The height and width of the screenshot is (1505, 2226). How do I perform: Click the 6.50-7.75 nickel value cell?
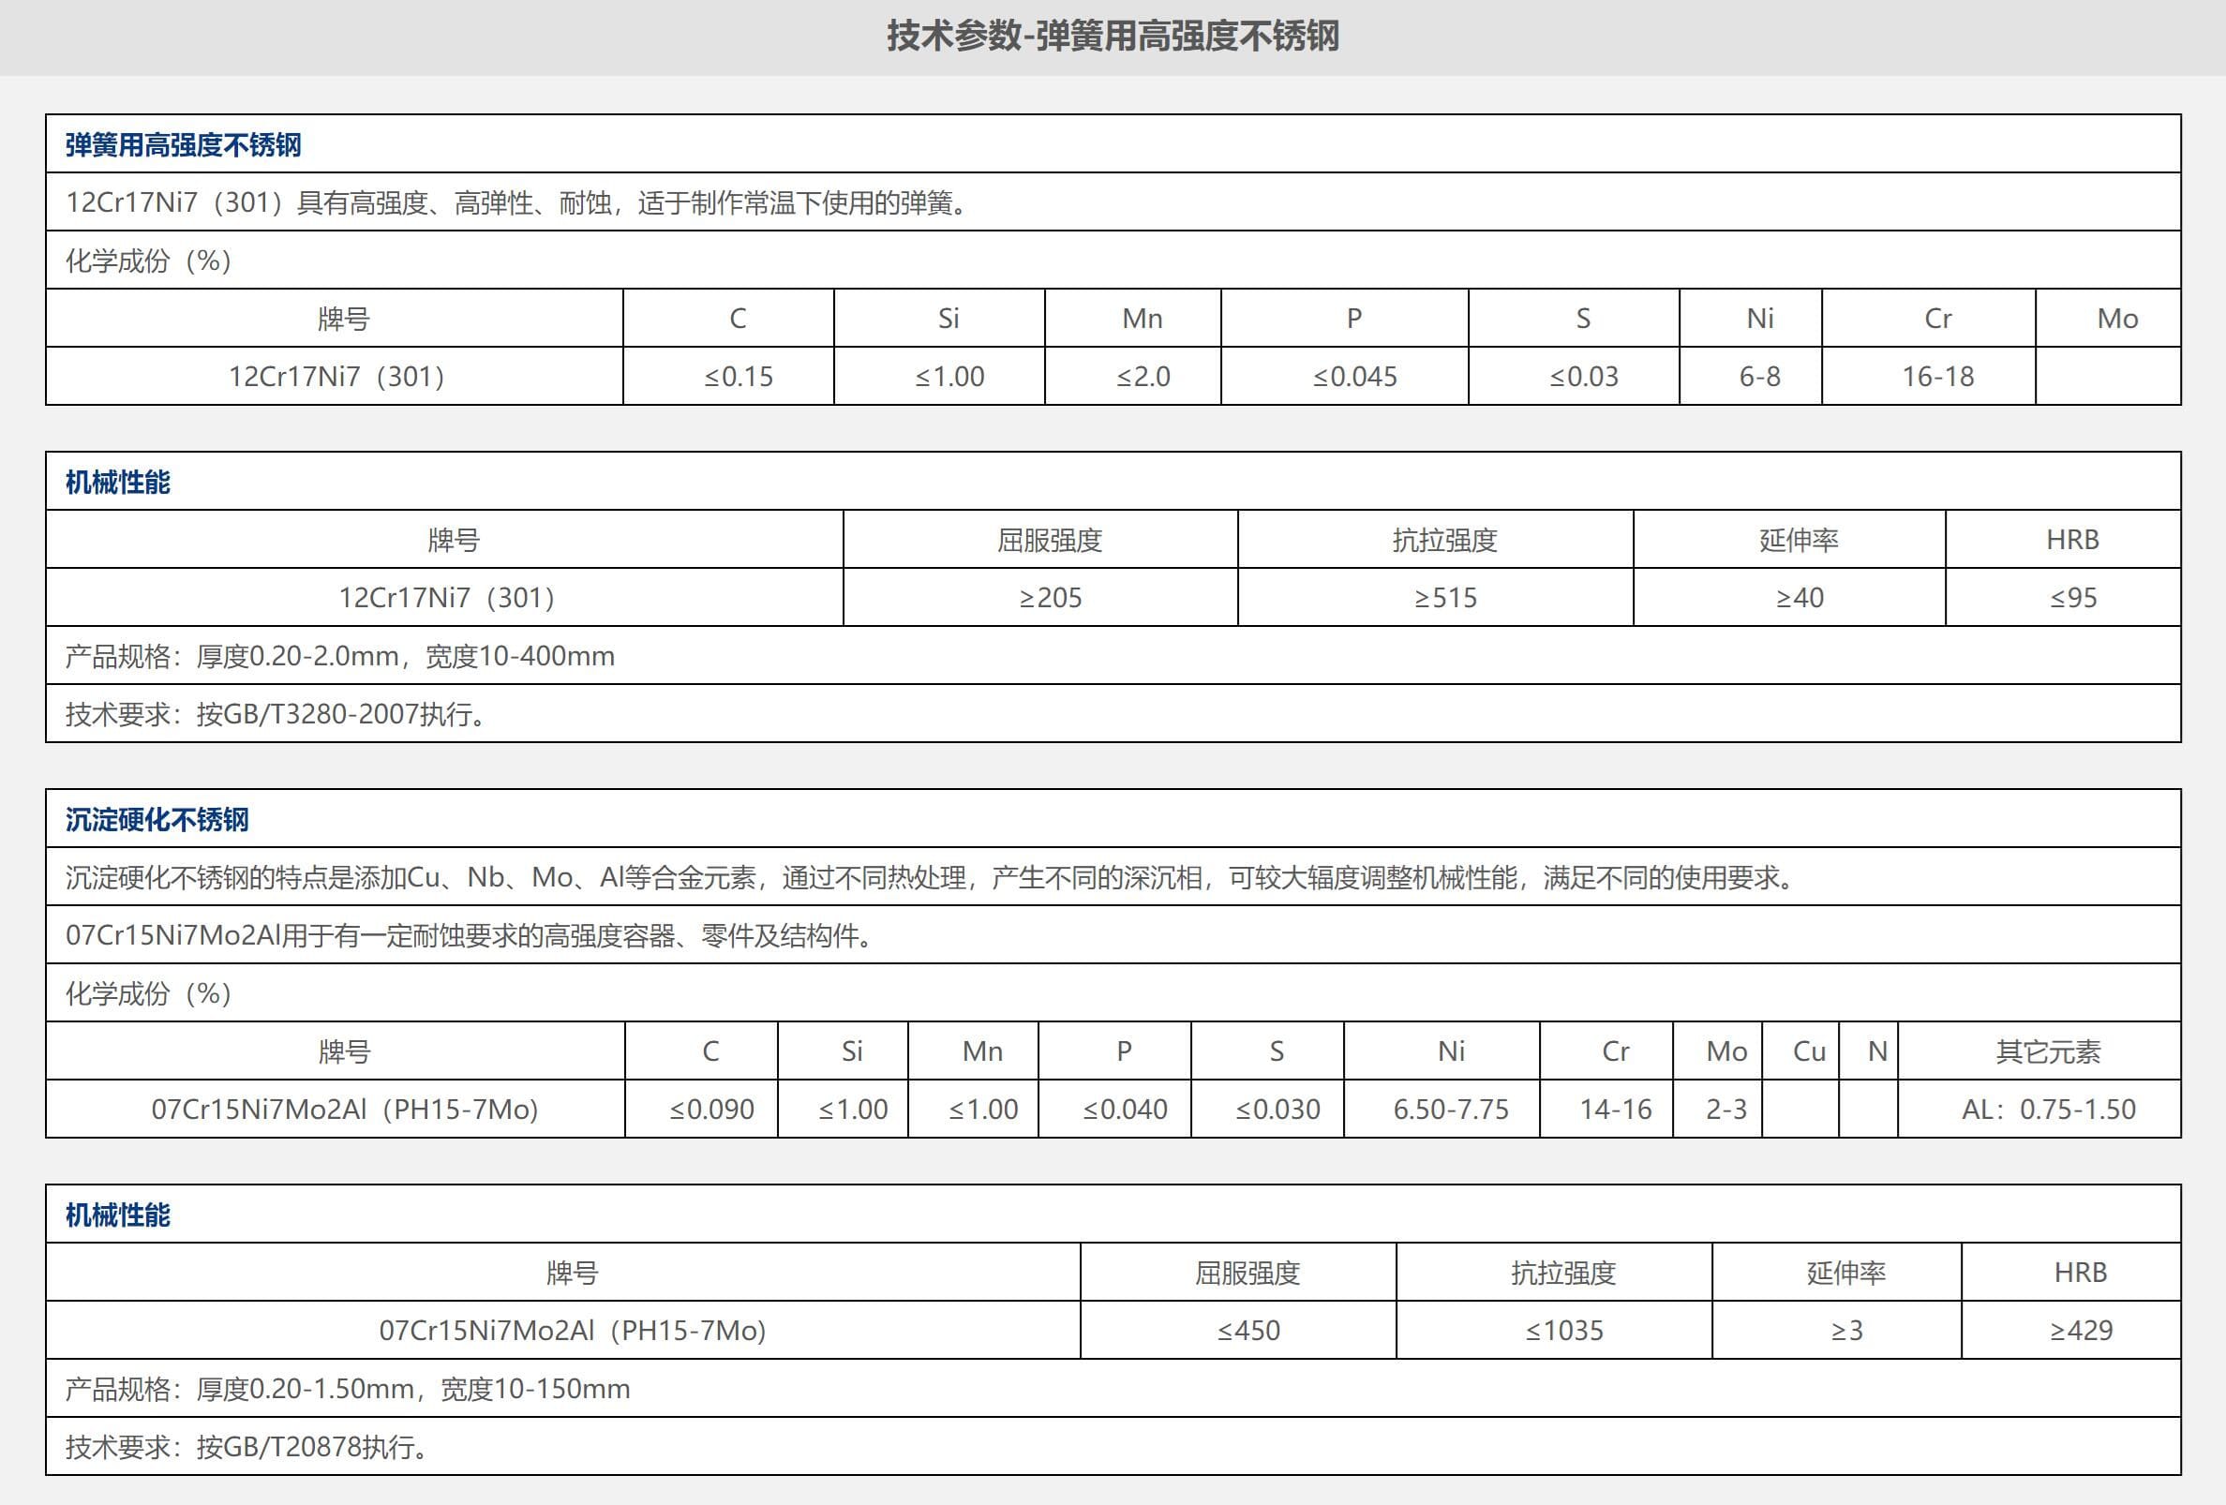point(1450,1109)
